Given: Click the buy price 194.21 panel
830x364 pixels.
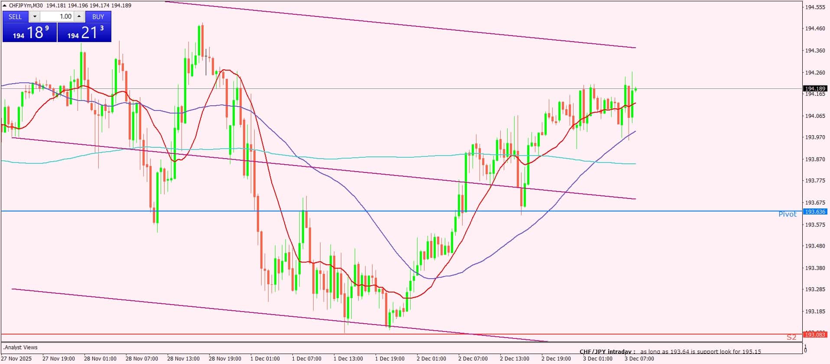Looking at the screenshot, I should tap(84, 32).
